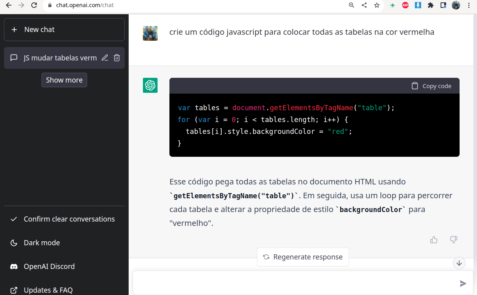The height and width of the screenshot is (295, 477).
Task: Click the thumbs up icon on response
Action: 434,240
